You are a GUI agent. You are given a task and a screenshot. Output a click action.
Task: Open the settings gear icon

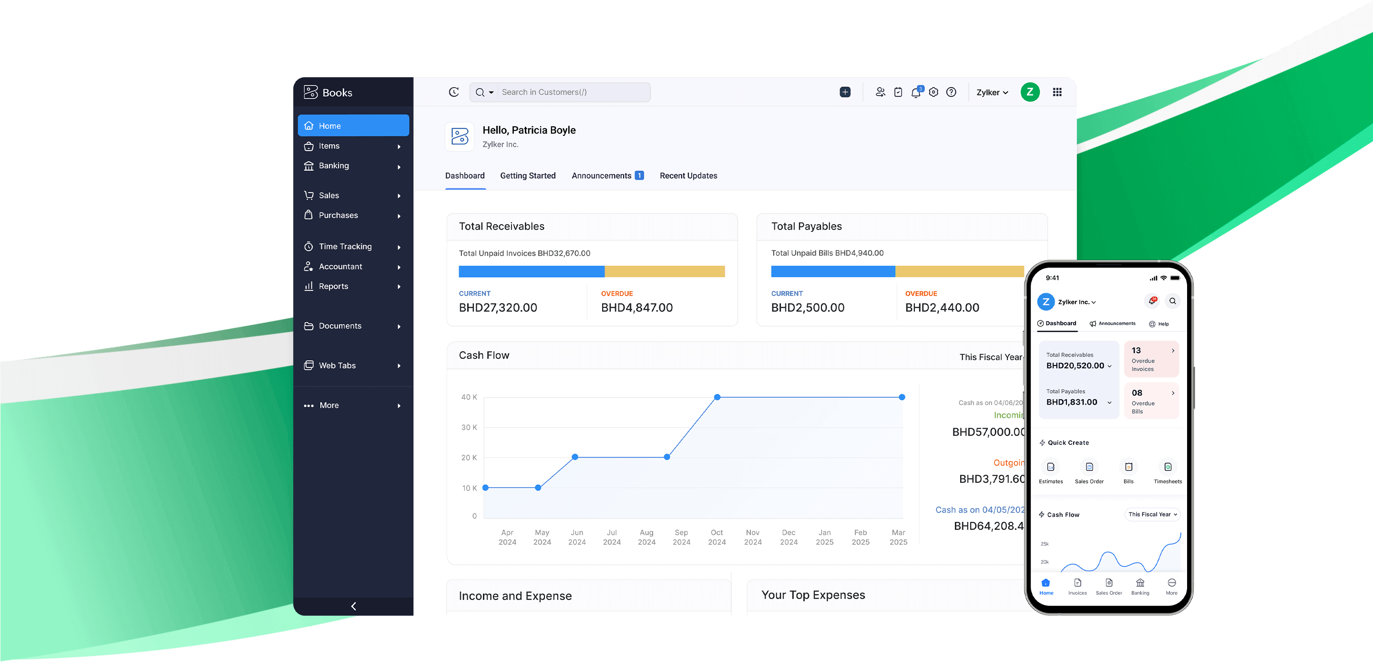point(933,92)
